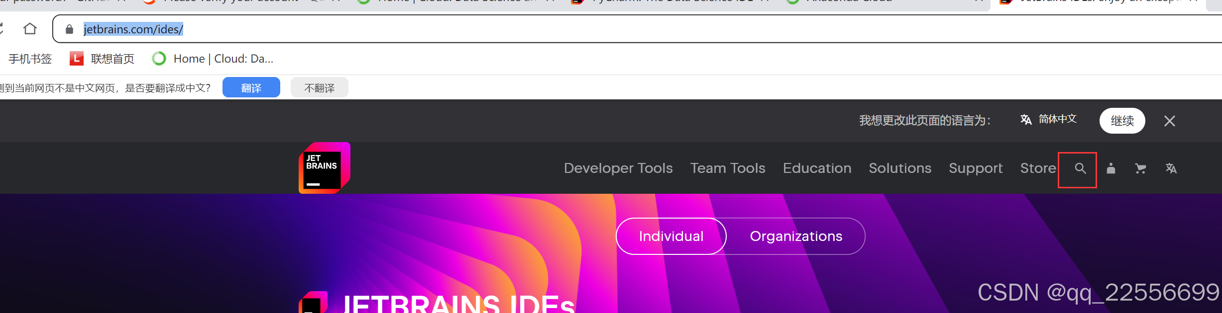The width and height of the screenshot is (1222, 313).
Task: Open the Home | Cloud bookmark
Action: click(213, 59)
